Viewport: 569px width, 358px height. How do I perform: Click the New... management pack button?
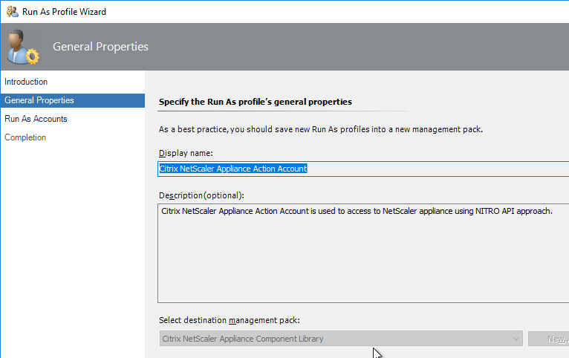click(x=549, y=339)
